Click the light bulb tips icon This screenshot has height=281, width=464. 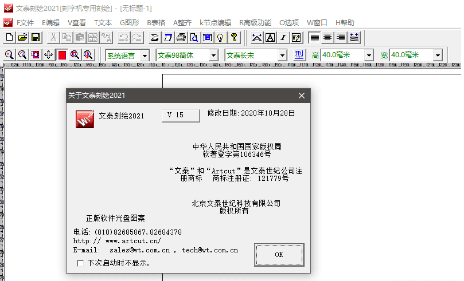coord(220,38)
